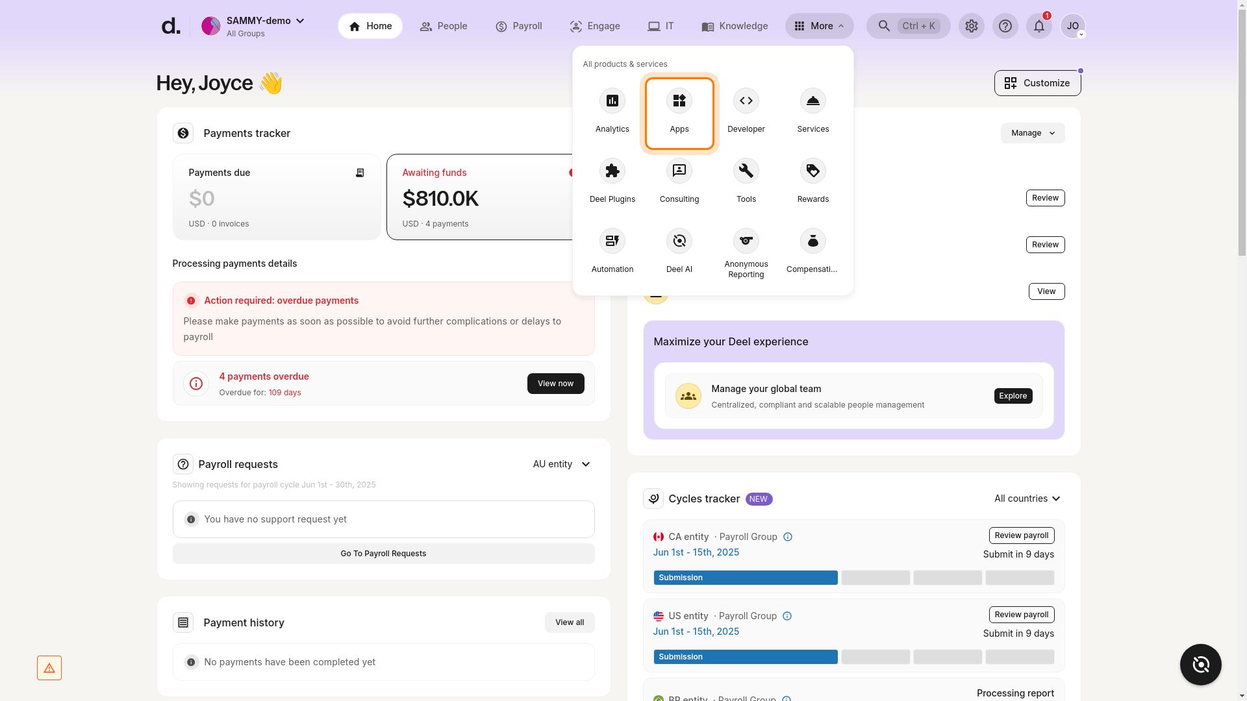This screenshot has height=701, width=1247.
Task: Go to the Home tab
Action: point(370,26)
